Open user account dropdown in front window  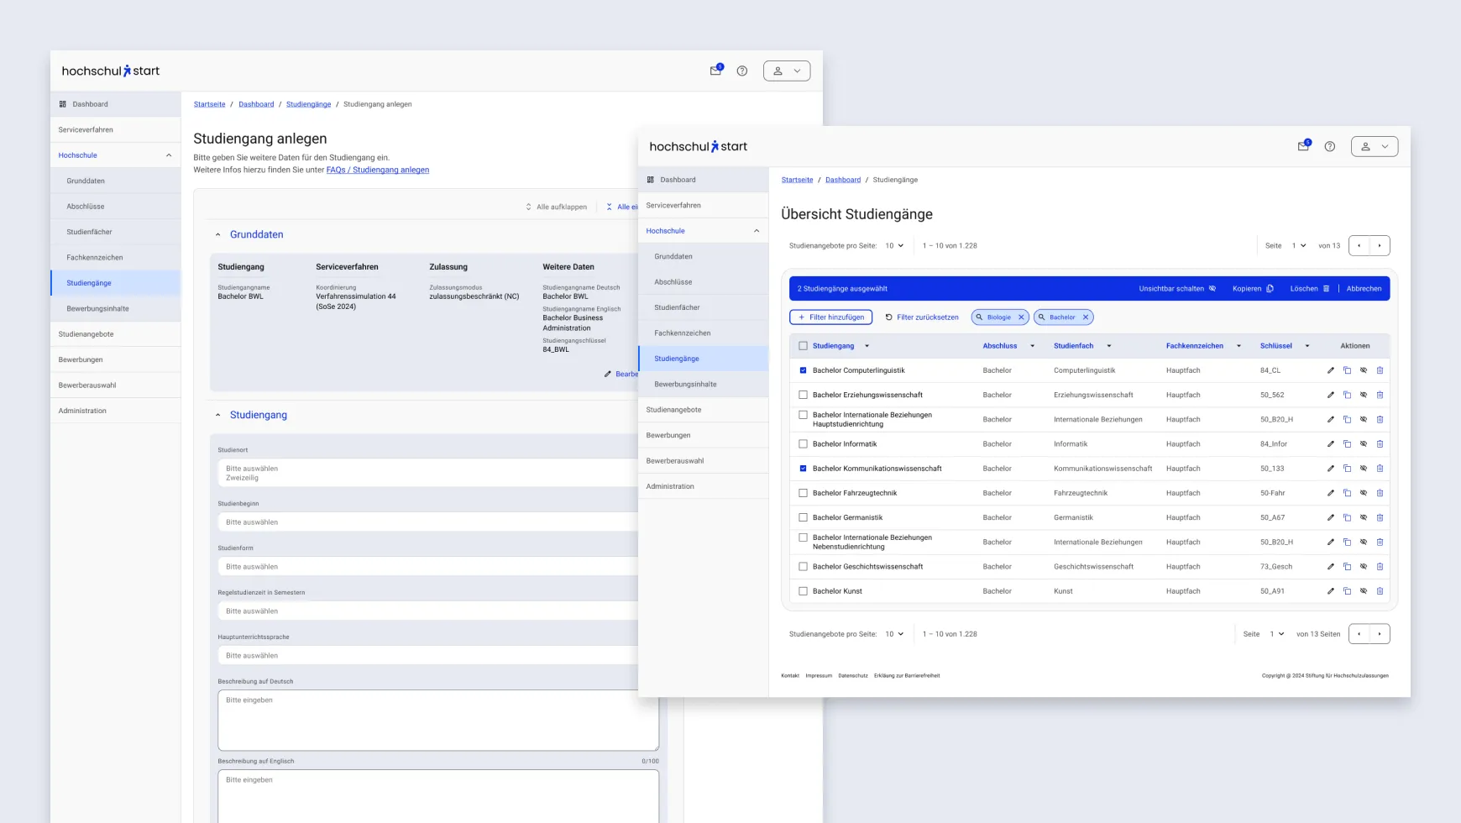click(1374, 146)
